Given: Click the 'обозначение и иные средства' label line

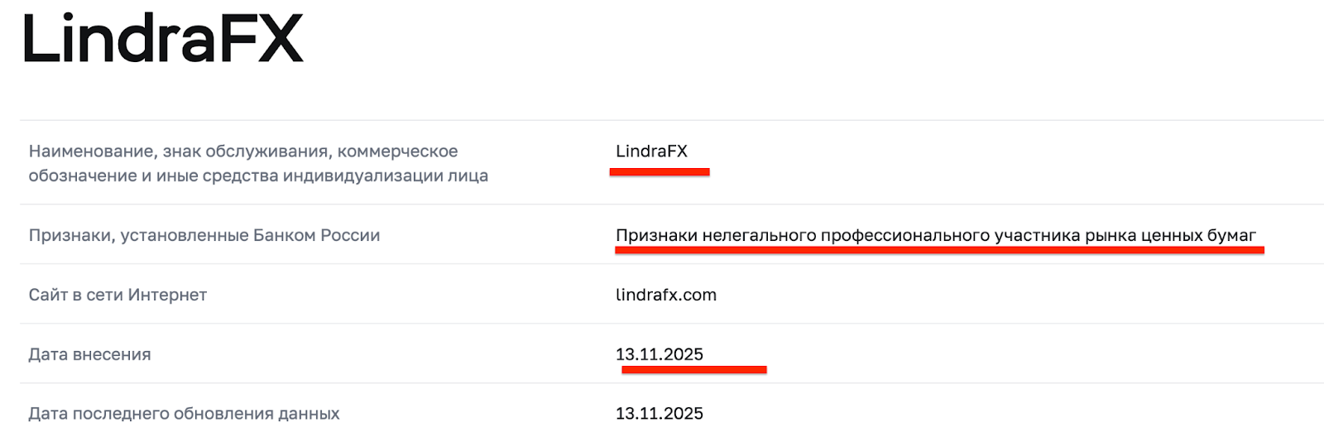Looking at the screenshot, I should [258, 175].
